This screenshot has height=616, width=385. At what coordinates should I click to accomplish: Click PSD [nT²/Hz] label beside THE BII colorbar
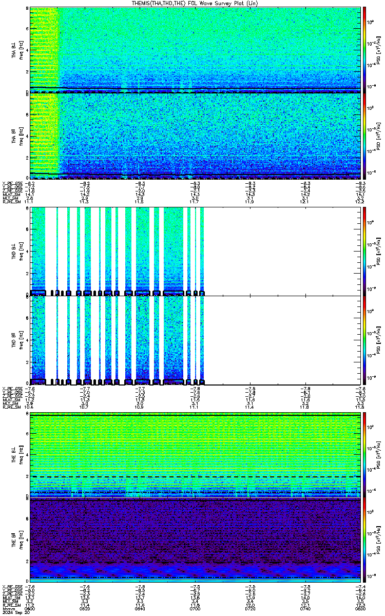pyautogui.click(x=378, y=541)
